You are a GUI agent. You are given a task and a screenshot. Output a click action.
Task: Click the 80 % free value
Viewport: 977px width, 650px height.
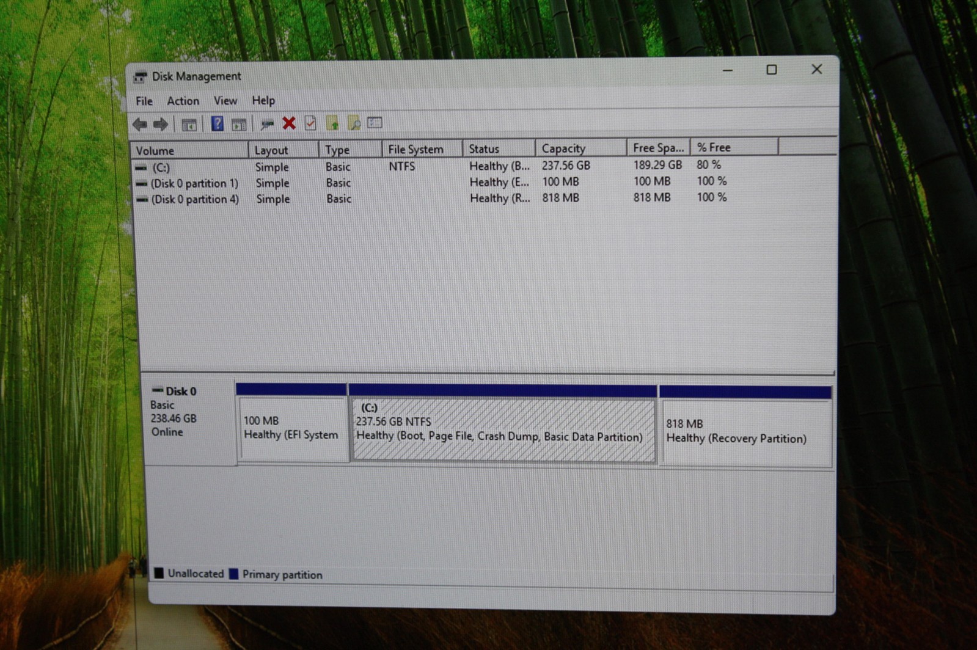(709, 164)
